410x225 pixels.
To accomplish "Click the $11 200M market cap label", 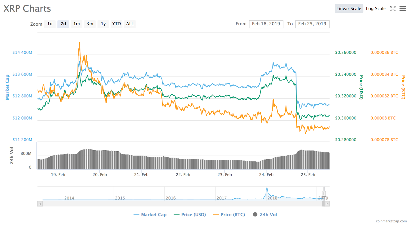I will click(x=23, y=140).
